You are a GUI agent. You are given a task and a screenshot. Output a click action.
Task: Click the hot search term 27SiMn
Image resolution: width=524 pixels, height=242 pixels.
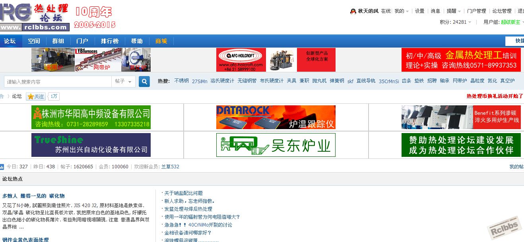coord(200,81)
